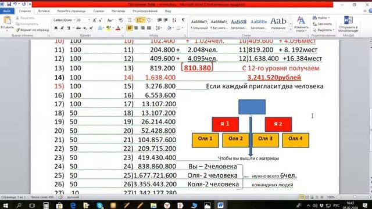Click the Clear Formatting icon
The width and height of the screenshot is (372, 209).
[120, 20]
